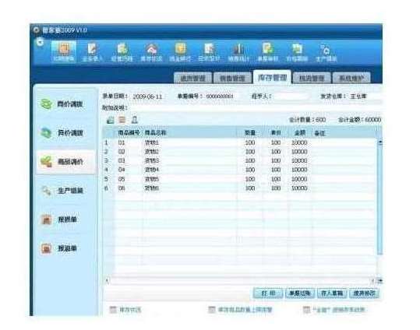Viewport: 420px width, 330px height.
Task: Click the house-shaped inventory status toolbar icon
Action: 151,52
